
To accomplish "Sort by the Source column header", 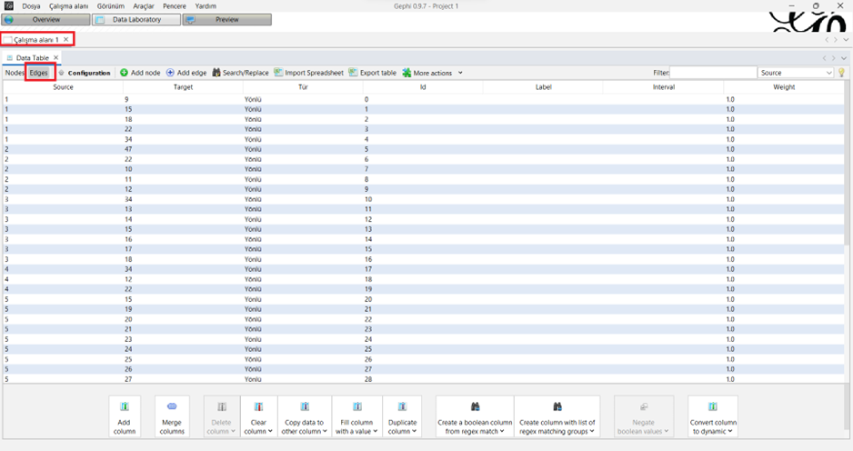I will (63, 87).
